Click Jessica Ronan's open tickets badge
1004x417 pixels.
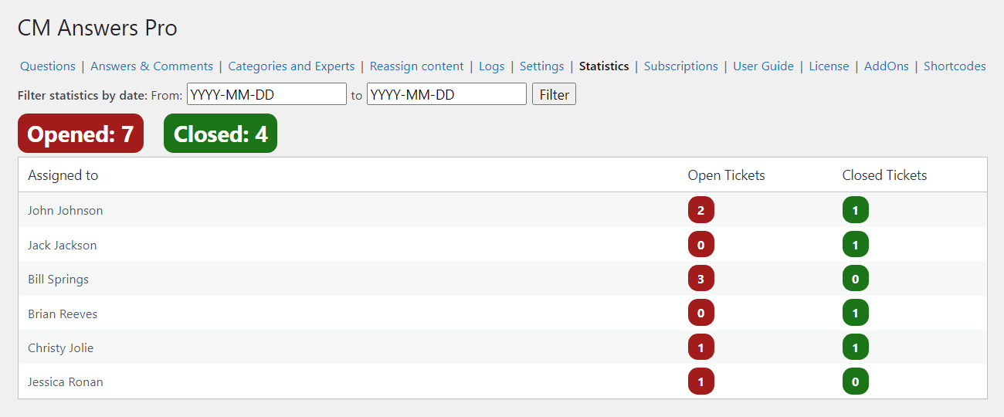pyautogui.click(x=700, y=381)
